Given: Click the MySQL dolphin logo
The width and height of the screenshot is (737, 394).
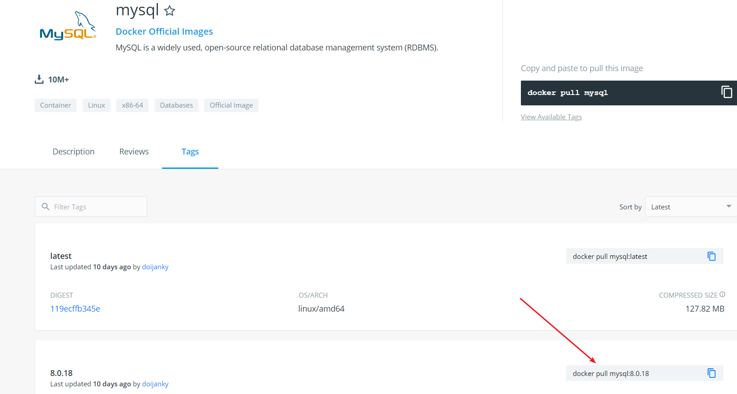Looking at the screenshot, I should [68, 26].
